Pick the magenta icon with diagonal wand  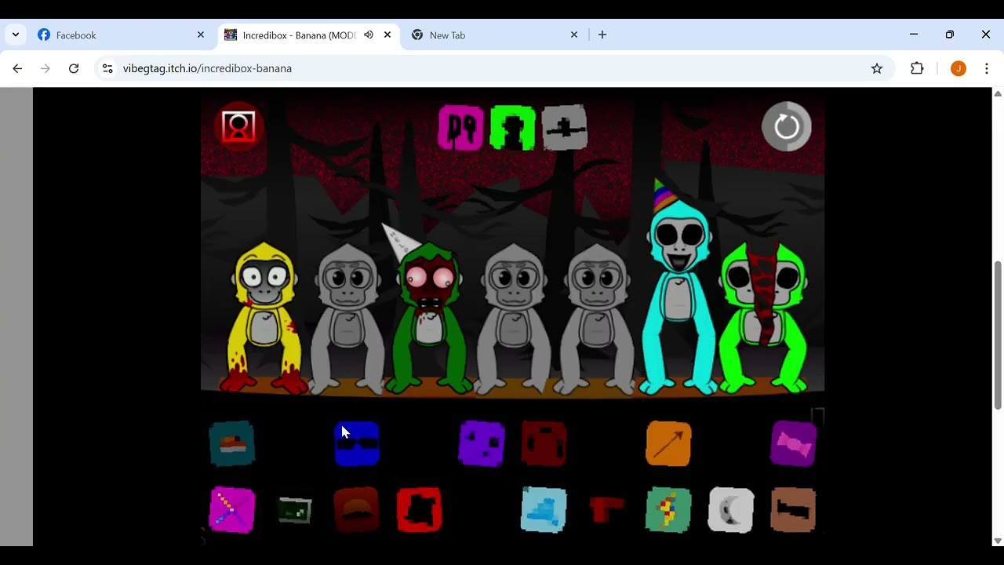point(232,510)
